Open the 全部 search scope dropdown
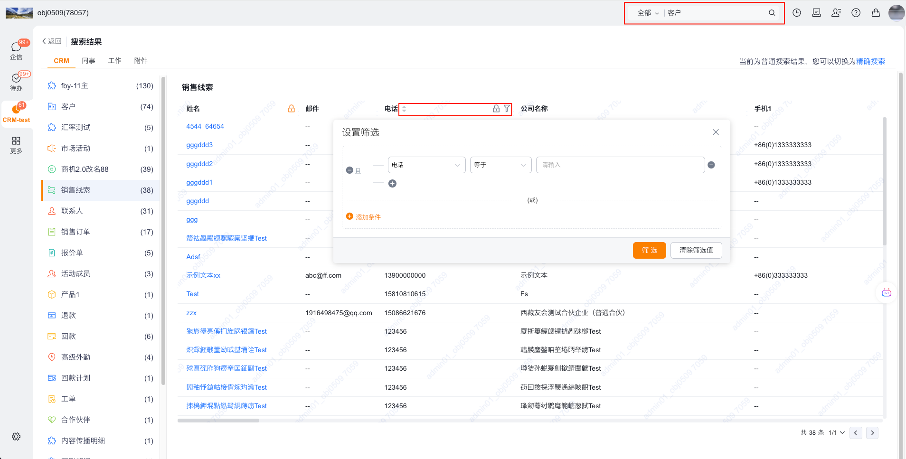Screen dimensions: 906x459 tap(648, 13)
